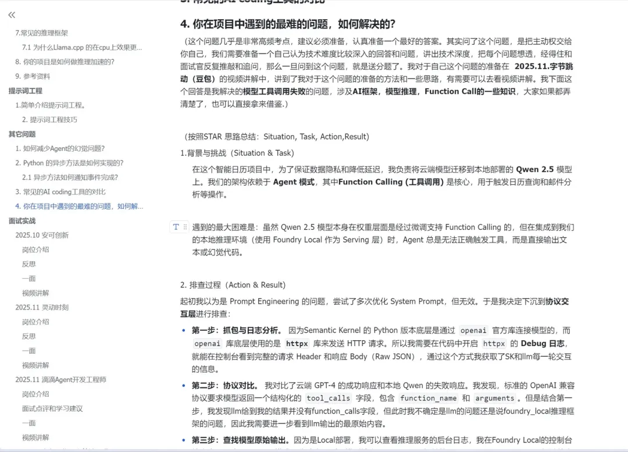Open outline item 7.常见的推理框架
This screenshot has height=452, width=628.
coord(42,33)
